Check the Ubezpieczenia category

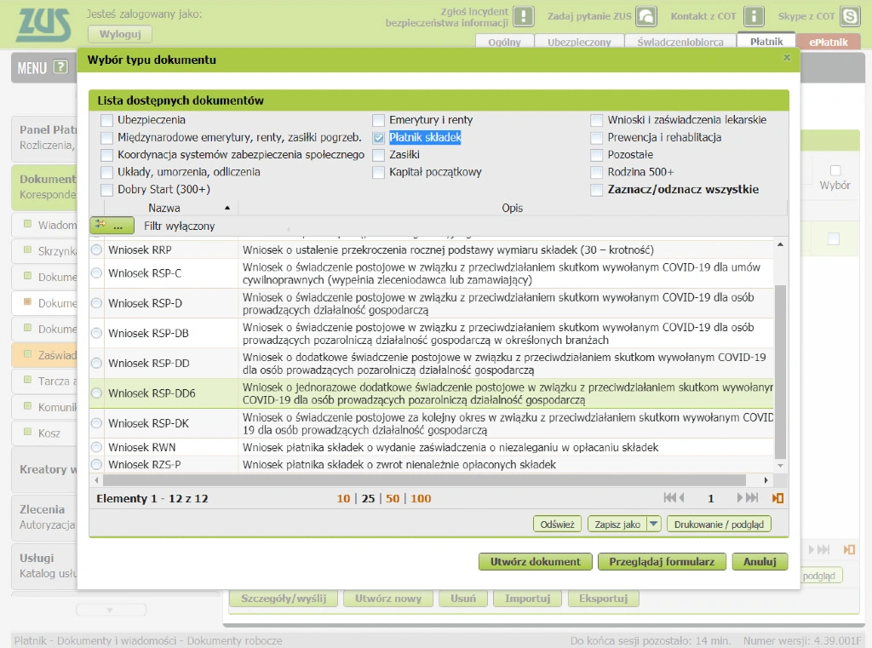pos(106,120)
